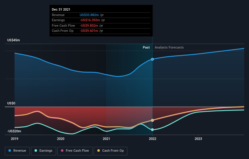Click the Past label on chart
Image resolution: width=249 pixels, height=159 pixels.
pos(146,47)
